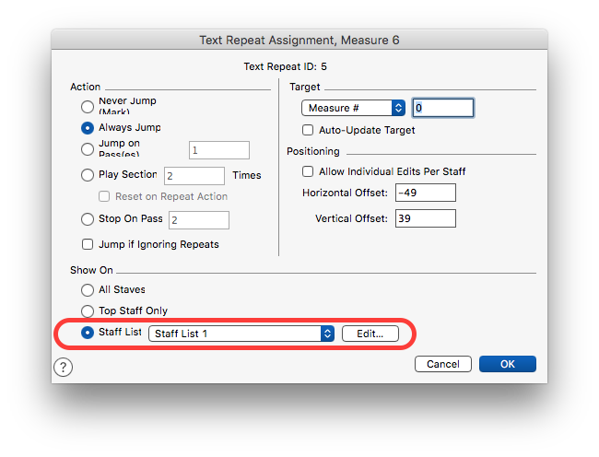Select the Always Jump option
This screenshot has height=457, width=599.
(x=88, y=128)
